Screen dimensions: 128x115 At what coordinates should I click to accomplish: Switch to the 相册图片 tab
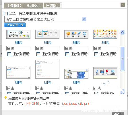[x=34, y=6]
